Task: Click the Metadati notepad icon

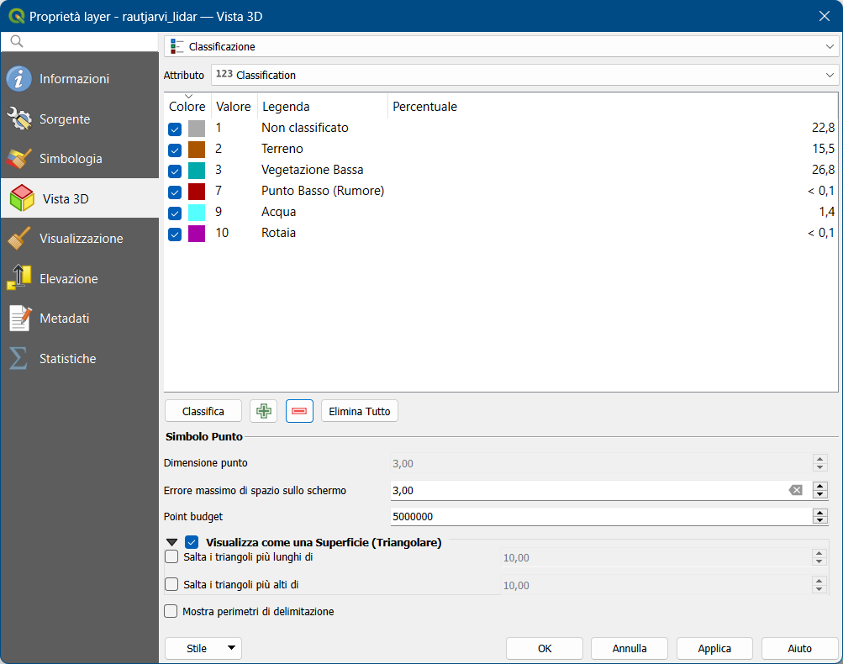Action: [x=20, y=319]
